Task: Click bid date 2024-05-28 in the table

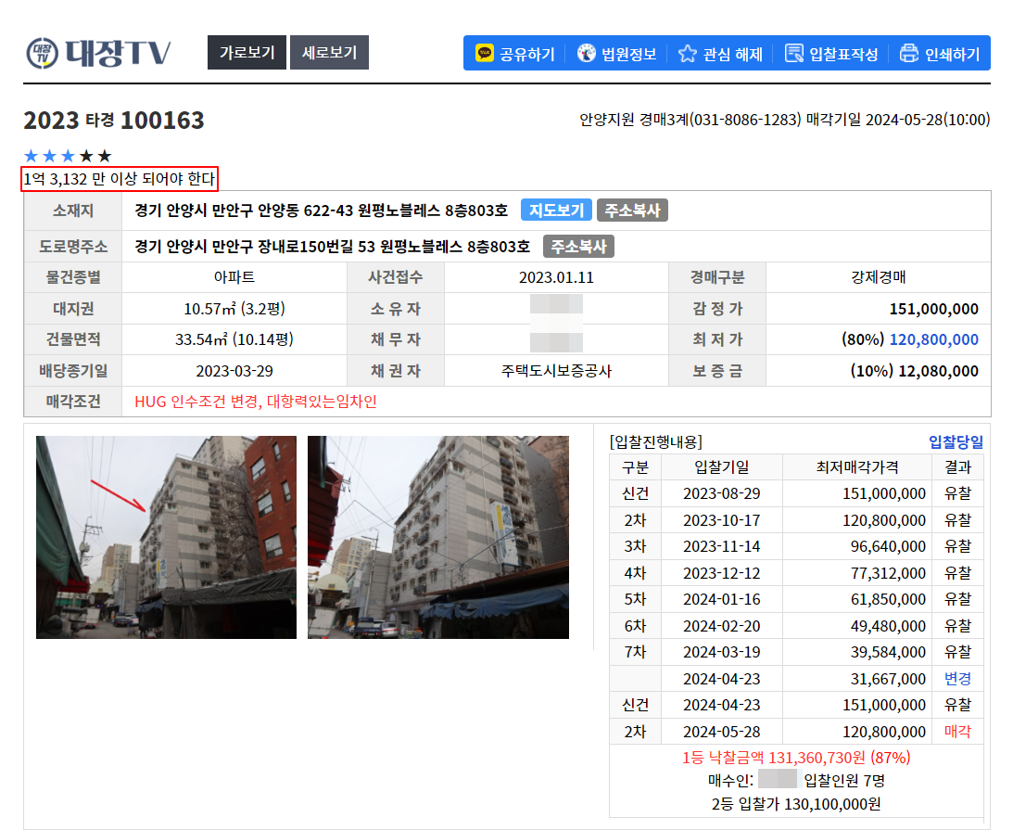Action: tap(722, 732)
